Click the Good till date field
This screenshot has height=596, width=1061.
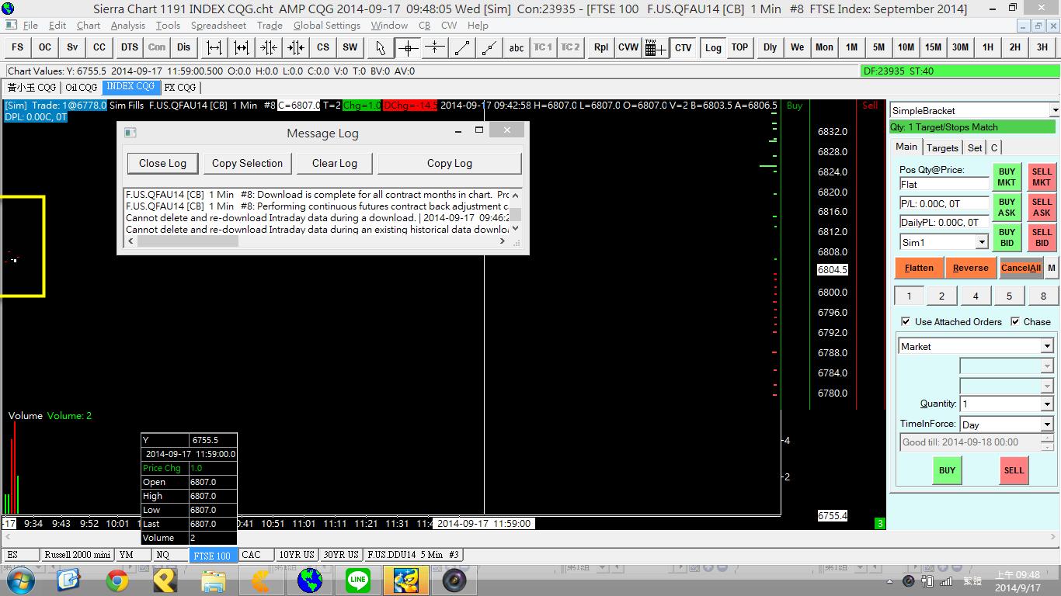[x=969, y=442]
